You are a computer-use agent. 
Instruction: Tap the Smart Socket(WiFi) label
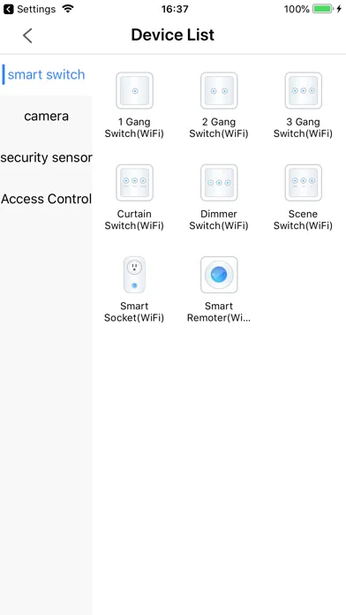(x=134, y=312)
